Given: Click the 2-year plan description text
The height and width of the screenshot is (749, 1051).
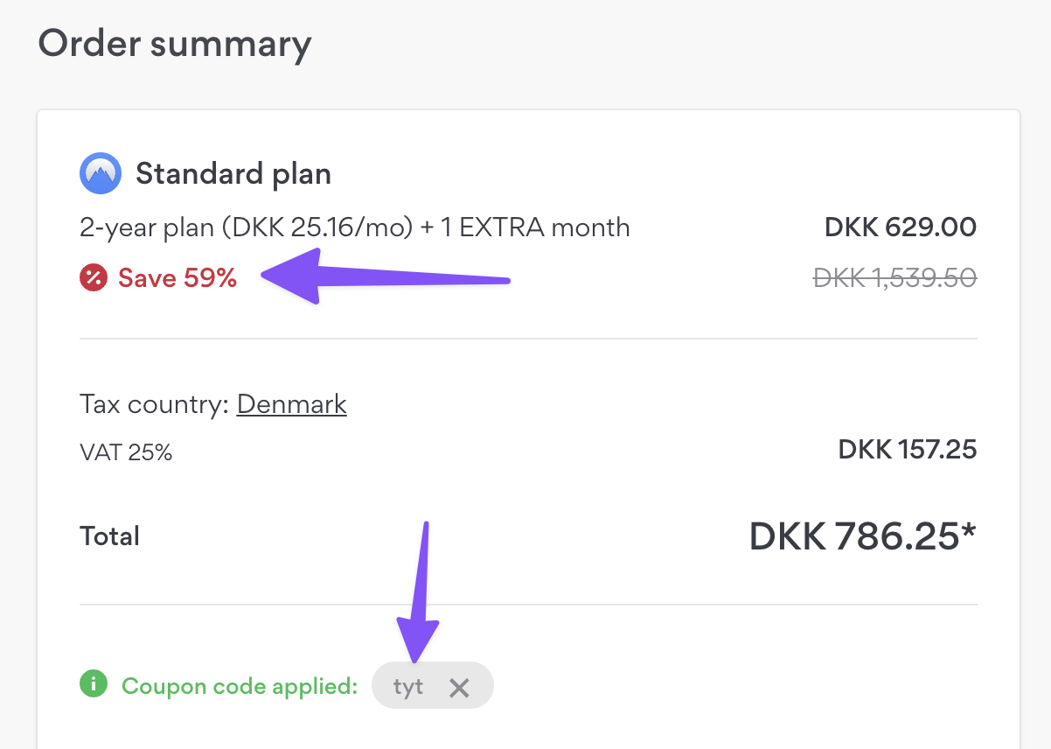Looking at the screenshot, I should (355, 227).
